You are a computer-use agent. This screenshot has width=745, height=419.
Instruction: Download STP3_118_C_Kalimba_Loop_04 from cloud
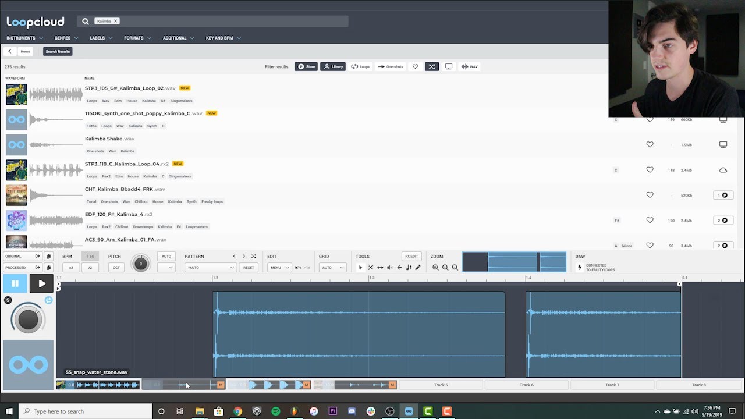pos(723,170)
